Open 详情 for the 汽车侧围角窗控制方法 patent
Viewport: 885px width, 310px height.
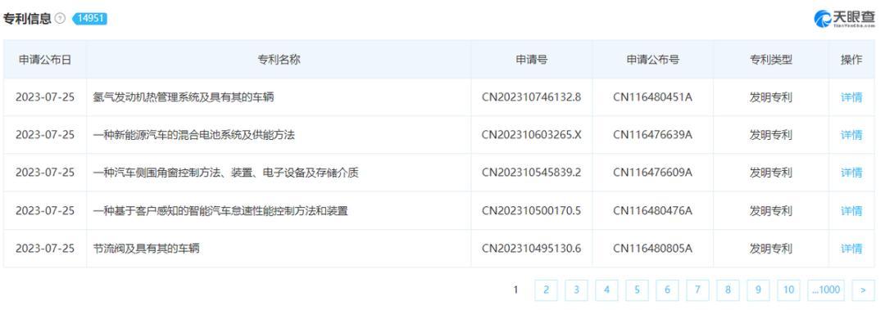click(x=851, y=173)
